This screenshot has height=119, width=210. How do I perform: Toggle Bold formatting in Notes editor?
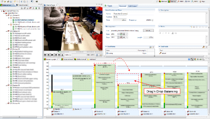click(160, 33)
